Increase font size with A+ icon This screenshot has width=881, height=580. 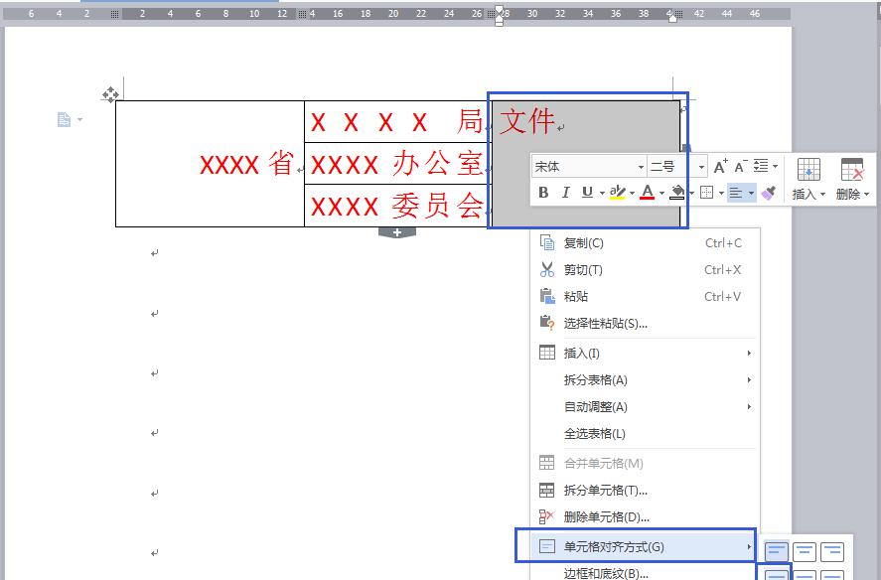[x=720, y=167]
